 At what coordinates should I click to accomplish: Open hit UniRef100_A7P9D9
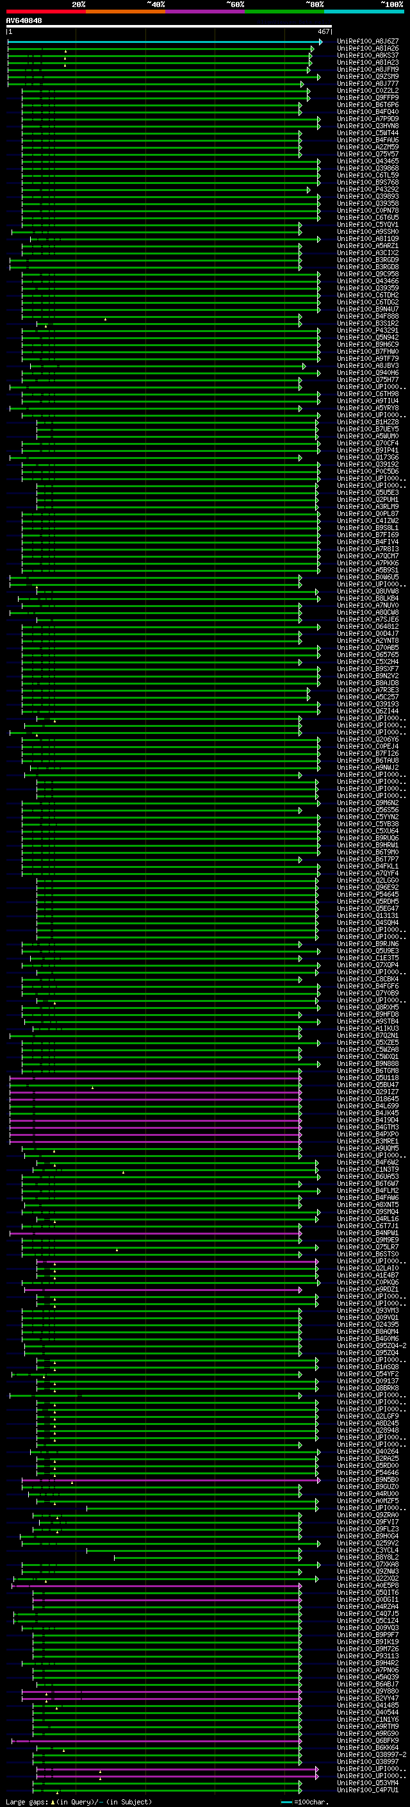(x=368, y=119)
